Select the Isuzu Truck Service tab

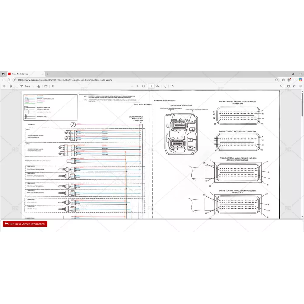pos(24,74)
